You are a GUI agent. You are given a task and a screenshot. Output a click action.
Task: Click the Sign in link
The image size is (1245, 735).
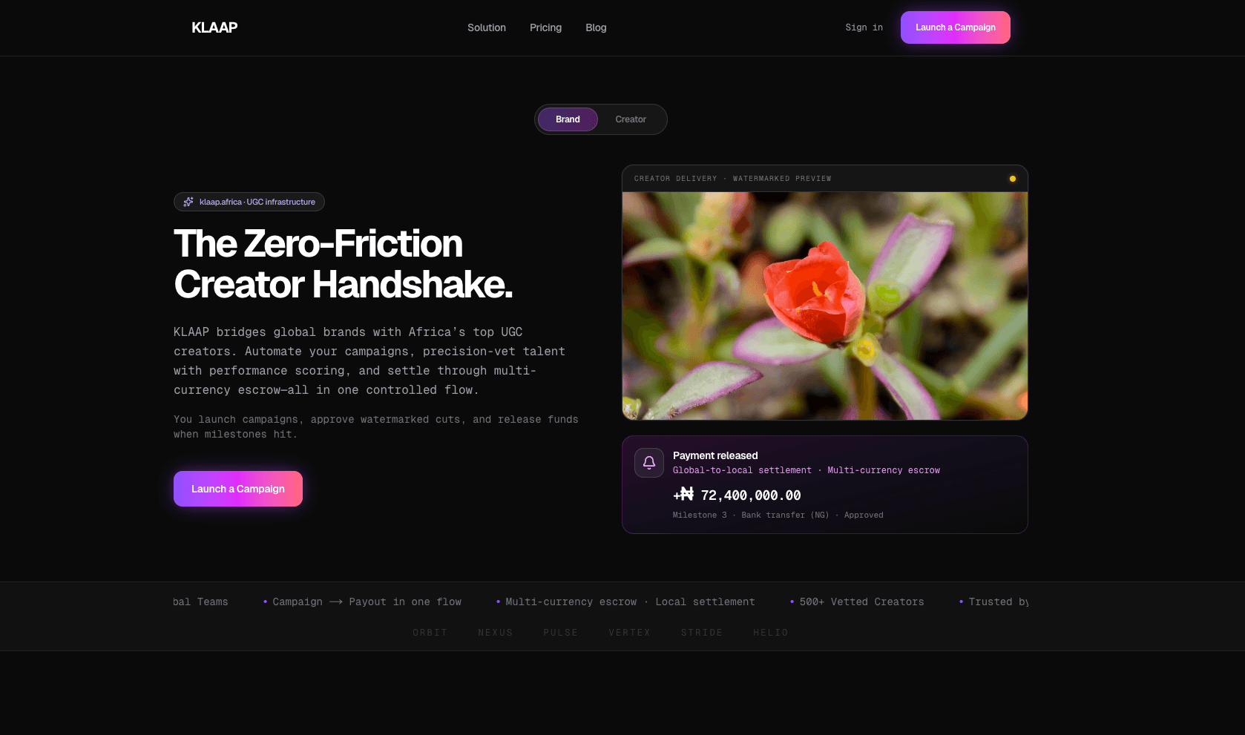coord(864,27)
